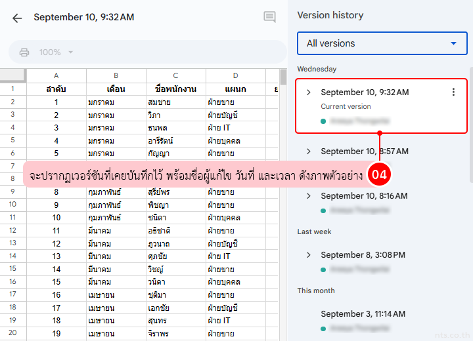
Task: Expand the September 8, 3:08 PM version
Action: (309, 255)
